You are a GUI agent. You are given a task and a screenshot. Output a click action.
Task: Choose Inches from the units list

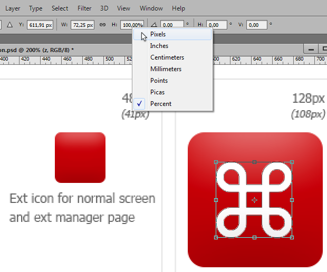pos(172,46)
